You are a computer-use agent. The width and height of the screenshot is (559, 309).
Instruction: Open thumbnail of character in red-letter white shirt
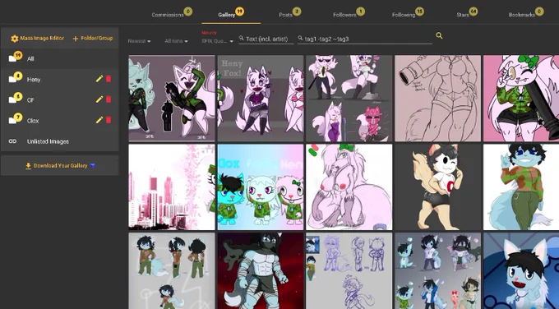(x=438, y=187)
